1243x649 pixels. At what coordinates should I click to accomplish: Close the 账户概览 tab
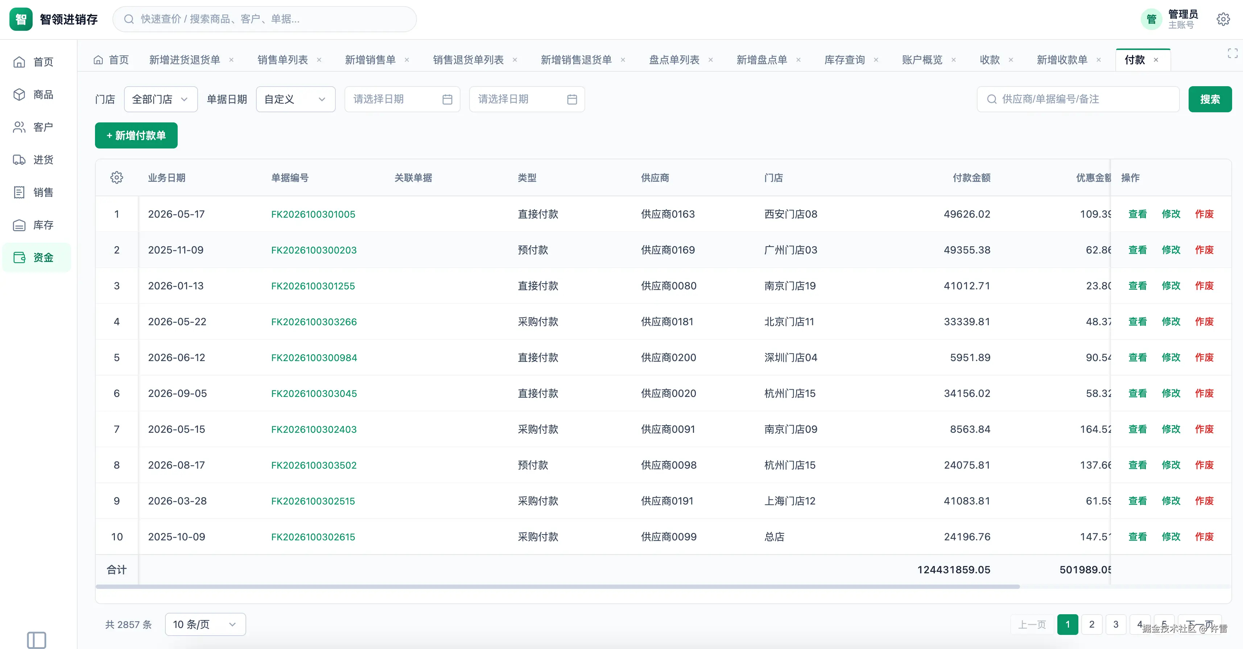pos(954,60)
